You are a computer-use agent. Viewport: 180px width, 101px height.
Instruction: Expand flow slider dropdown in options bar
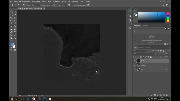tap(66, 5)
